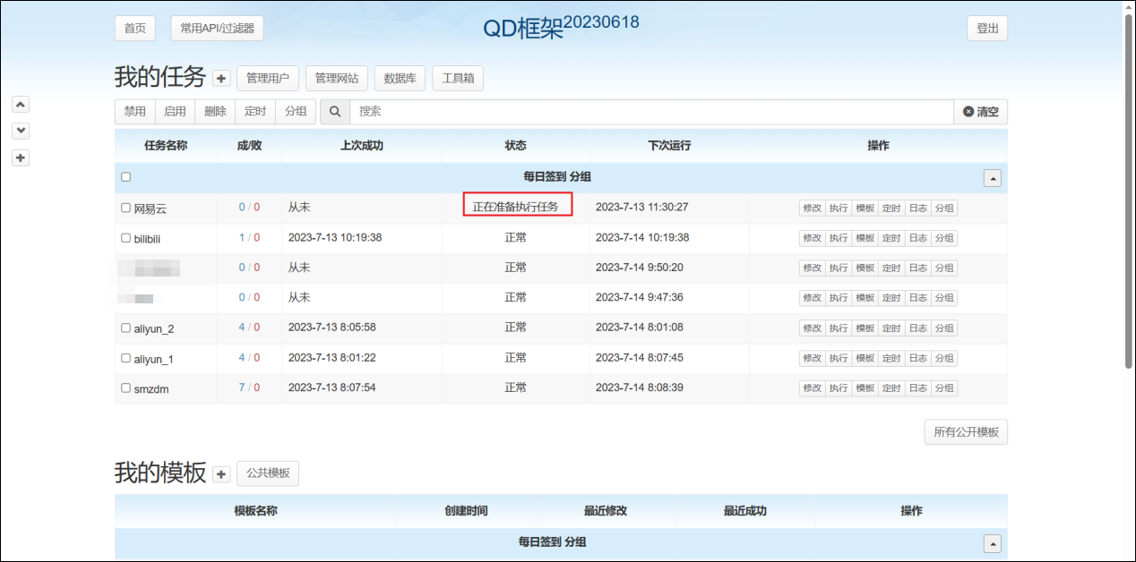This screenshot has width=1136, height=562.
Task: Click the 登出 logout button
Action: click(x=987, y=29)
